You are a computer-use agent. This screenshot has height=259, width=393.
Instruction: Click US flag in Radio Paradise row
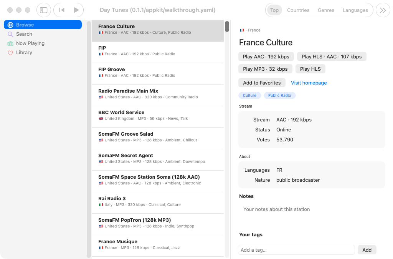coord(101,97)
